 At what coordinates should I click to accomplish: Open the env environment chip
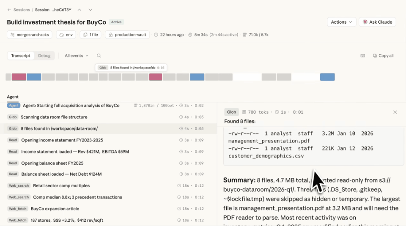(x=66, y=35)
